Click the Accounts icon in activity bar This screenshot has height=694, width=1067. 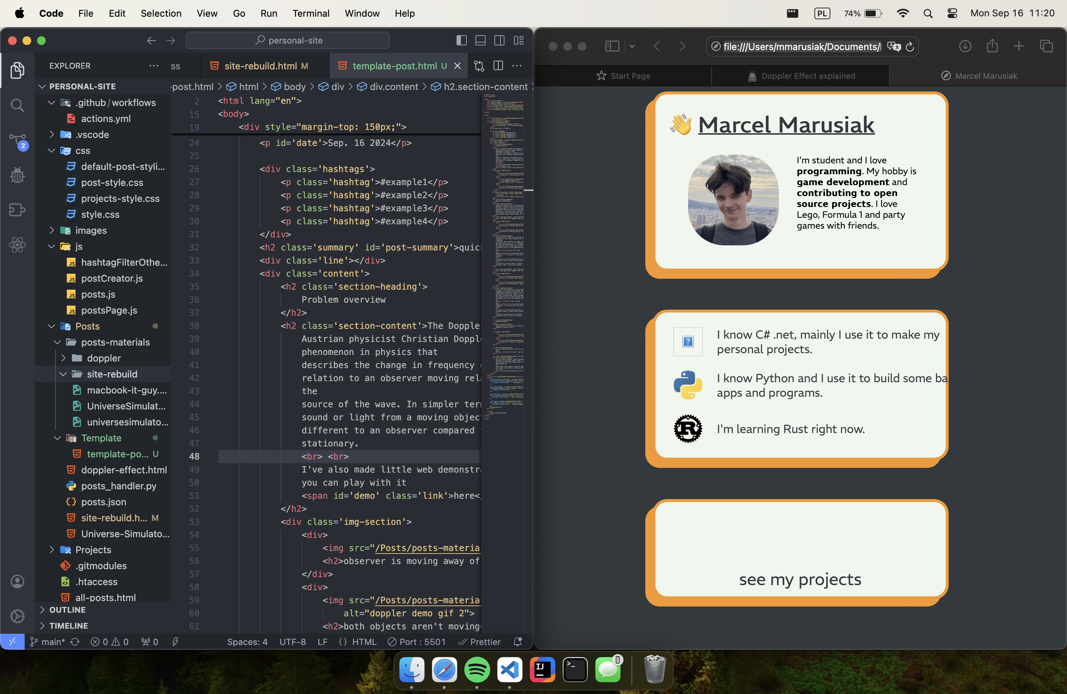17,581
